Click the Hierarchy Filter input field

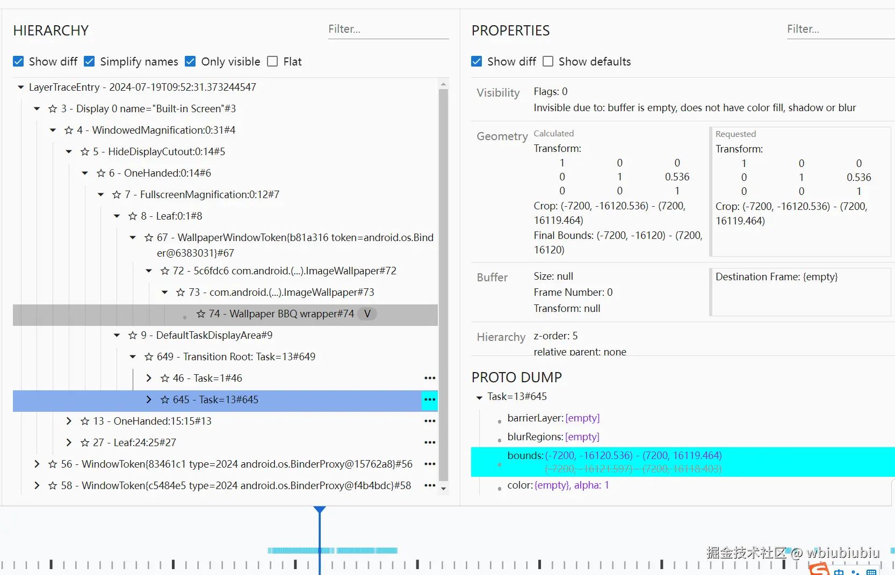tap(388, 30)
